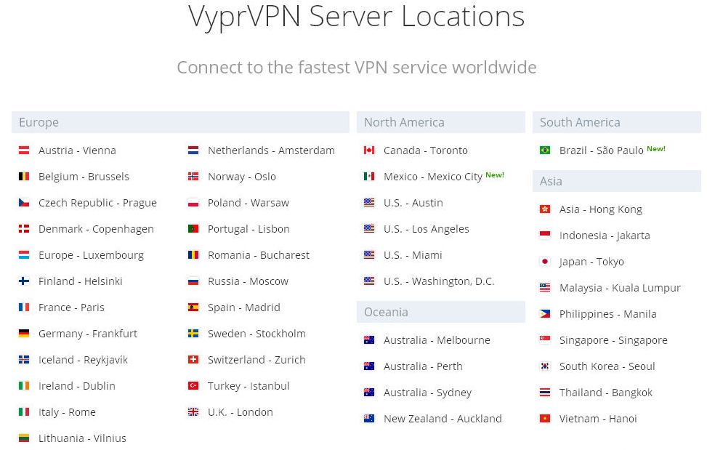Click the U.K. flag icon
707x450 pixels.
[193, 411]
